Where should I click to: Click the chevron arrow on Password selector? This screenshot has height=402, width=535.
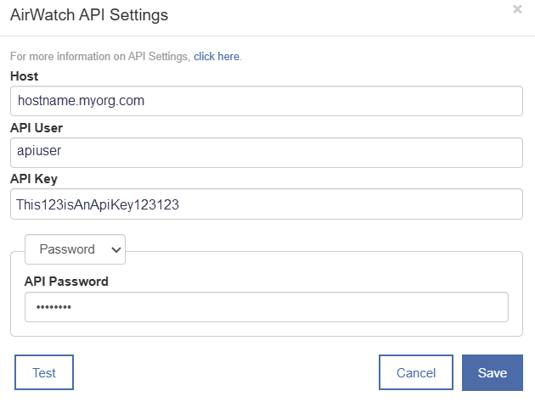point(116,250)
